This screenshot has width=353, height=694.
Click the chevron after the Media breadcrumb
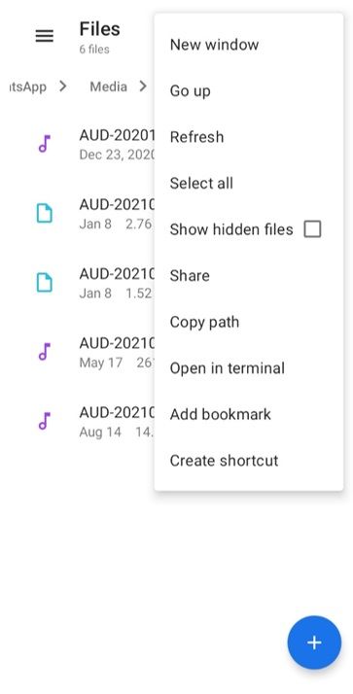click(143, 87)
